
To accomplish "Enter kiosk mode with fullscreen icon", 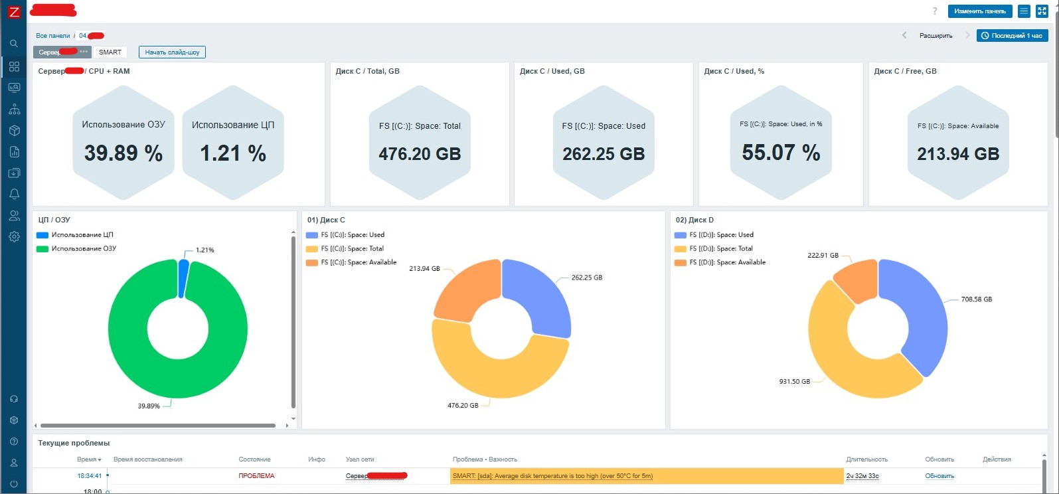I will 1042,11.
